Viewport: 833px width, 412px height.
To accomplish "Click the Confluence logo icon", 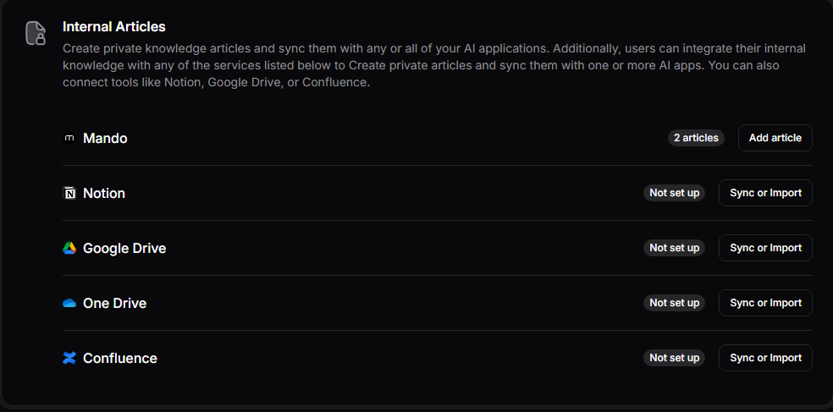I will pos(69,358).
